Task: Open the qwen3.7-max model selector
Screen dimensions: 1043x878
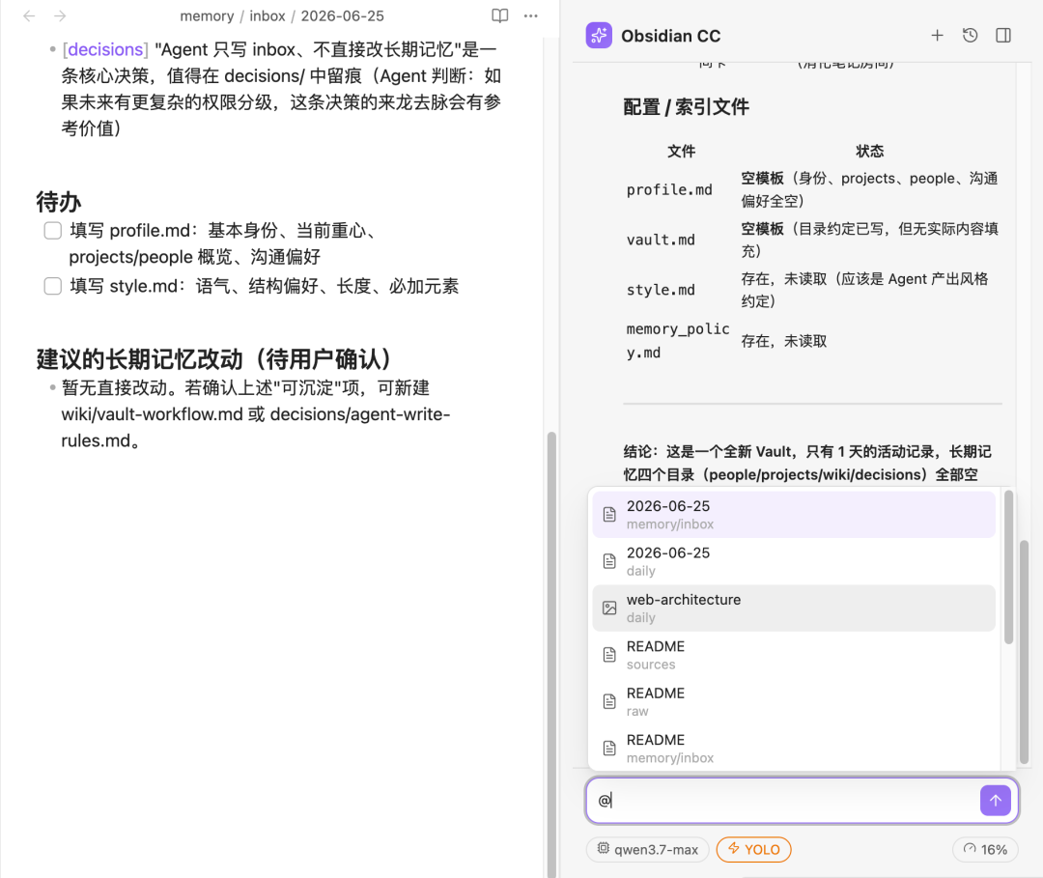Action: [x=648, y=849]
